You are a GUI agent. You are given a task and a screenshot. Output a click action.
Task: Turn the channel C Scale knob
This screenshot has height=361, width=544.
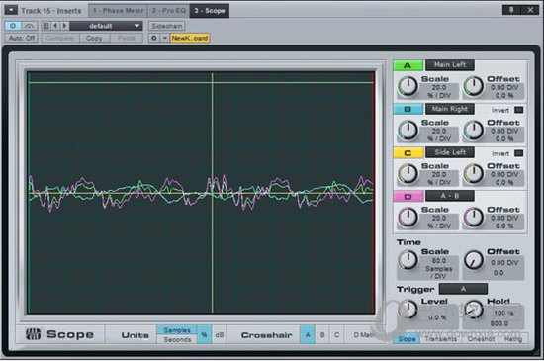408,173
